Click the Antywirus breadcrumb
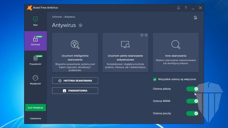The height and width of the screenshot is (128, 228). [x=70, y=17]
